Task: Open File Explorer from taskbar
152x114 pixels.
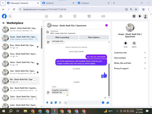Action: click(x=25, y=111)
